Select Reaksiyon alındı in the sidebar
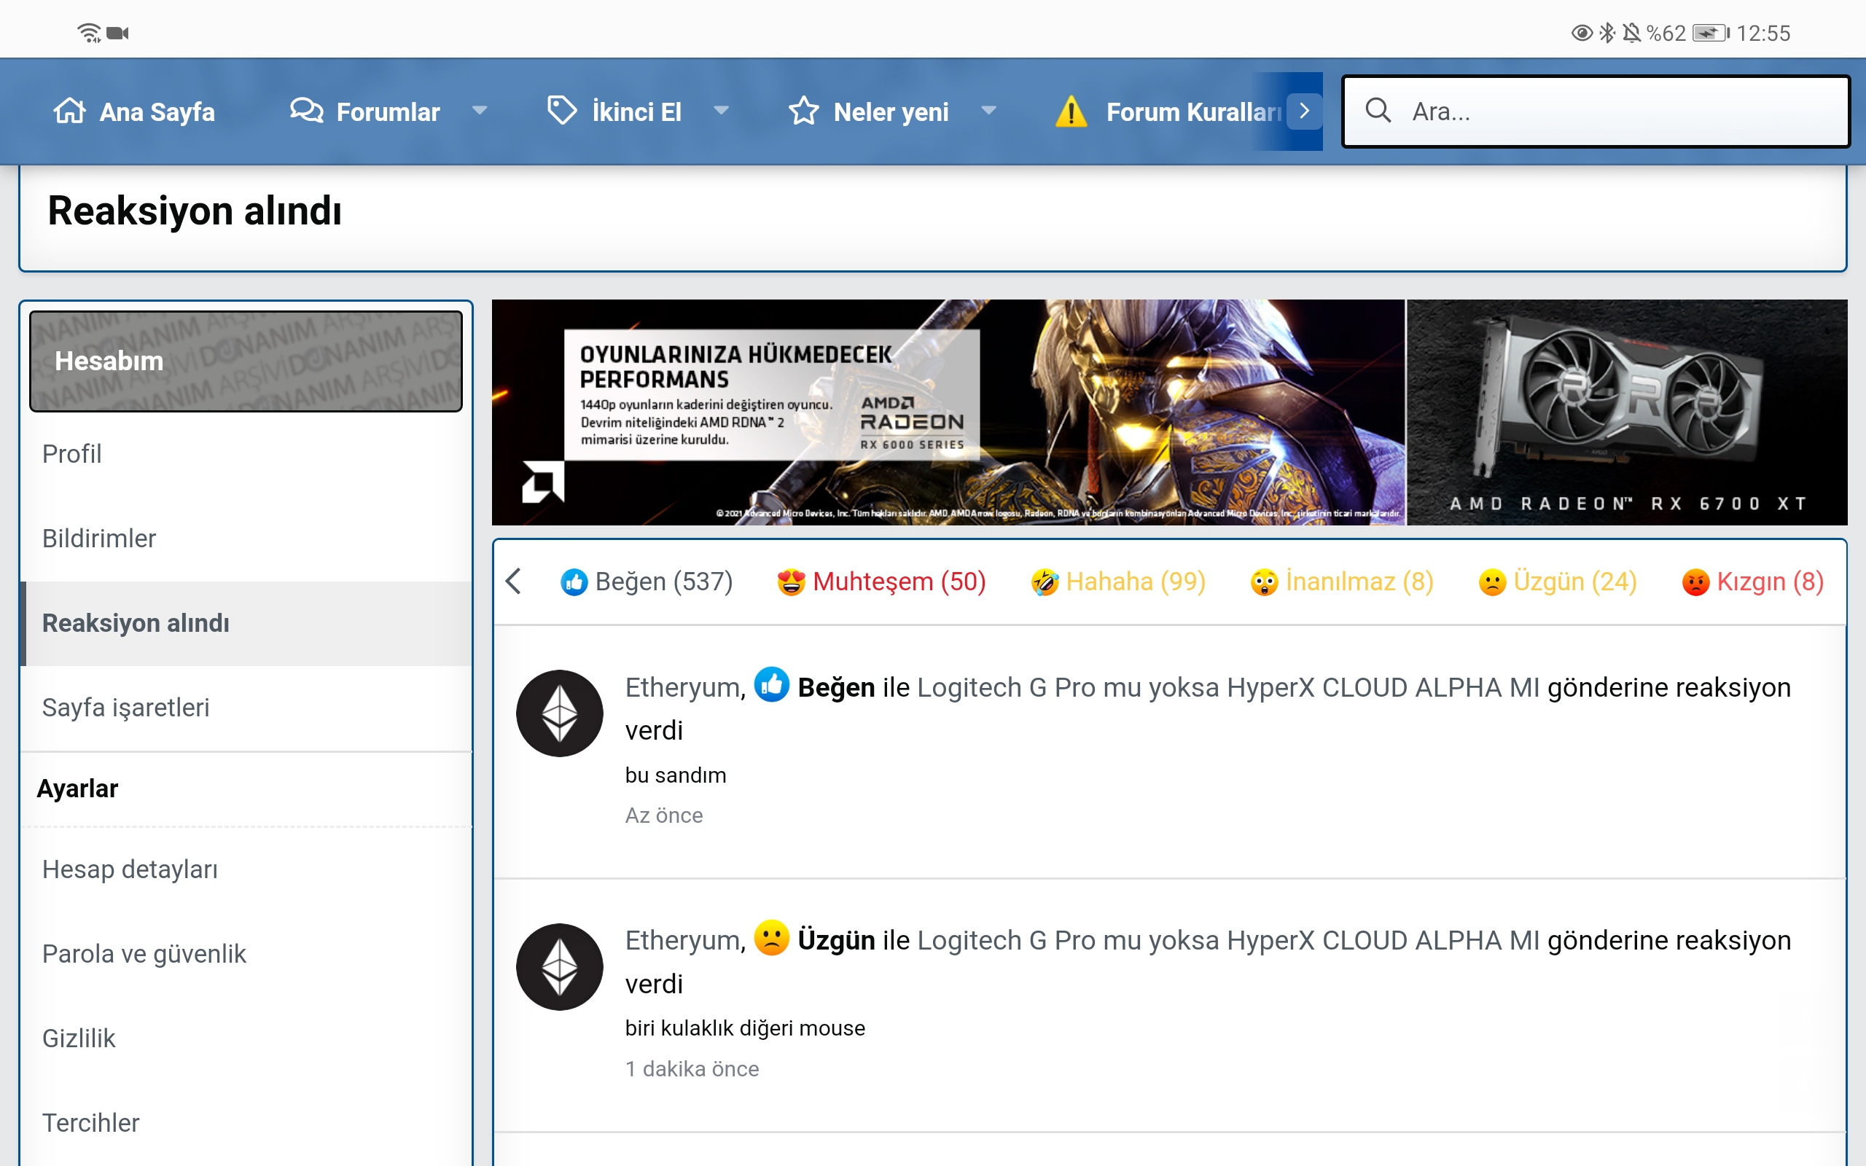The height and width of the screenshot is (1166, 1866). point(246,623)
